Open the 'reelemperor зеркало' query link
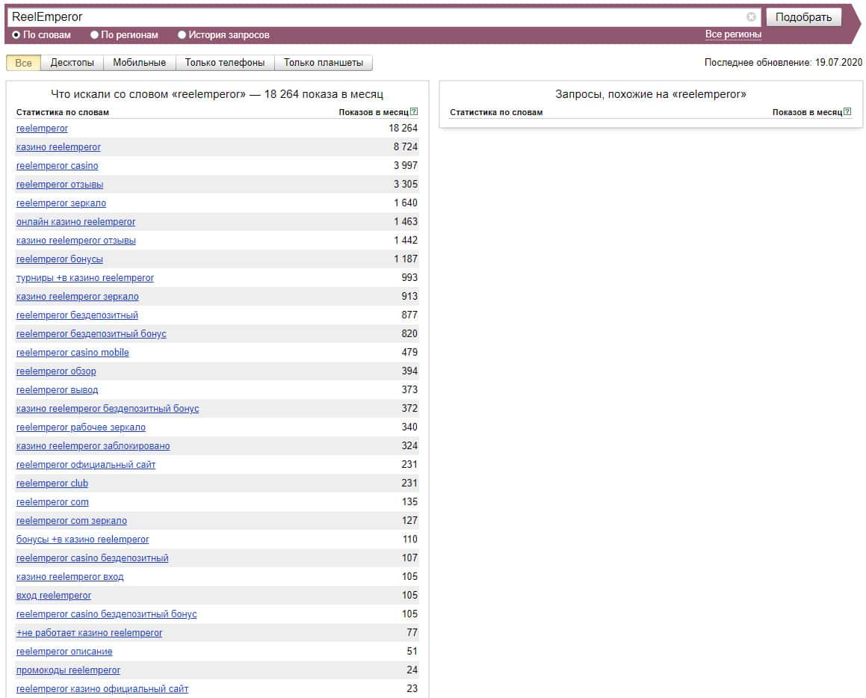 [x=61, y=203]
